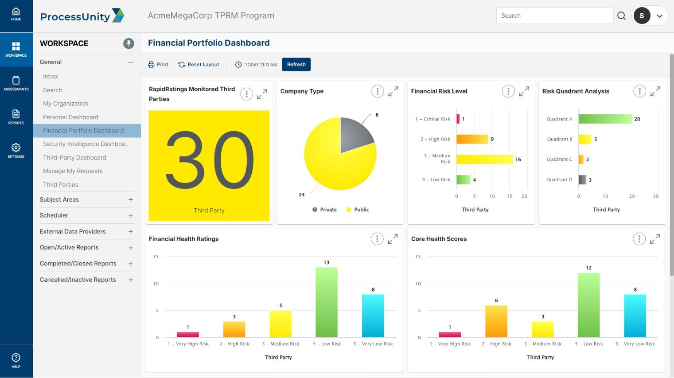Toggle the Public legend item in pie chart
674x378 pixels.
pos(358,210)
